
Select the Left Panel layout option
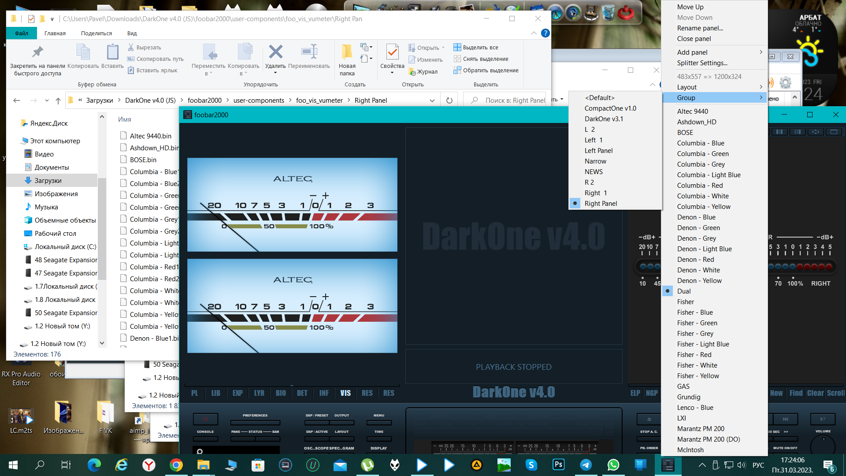tap(598, 151)
